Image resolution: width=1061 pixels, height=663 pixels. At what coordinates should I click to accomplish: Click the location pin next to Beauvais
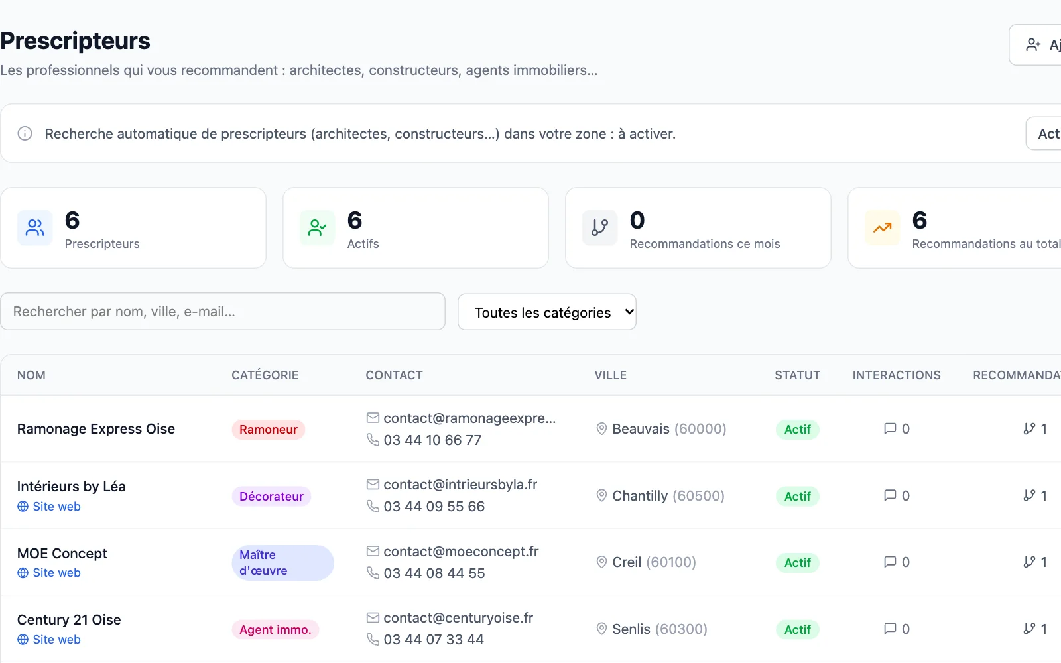(601, 429)
